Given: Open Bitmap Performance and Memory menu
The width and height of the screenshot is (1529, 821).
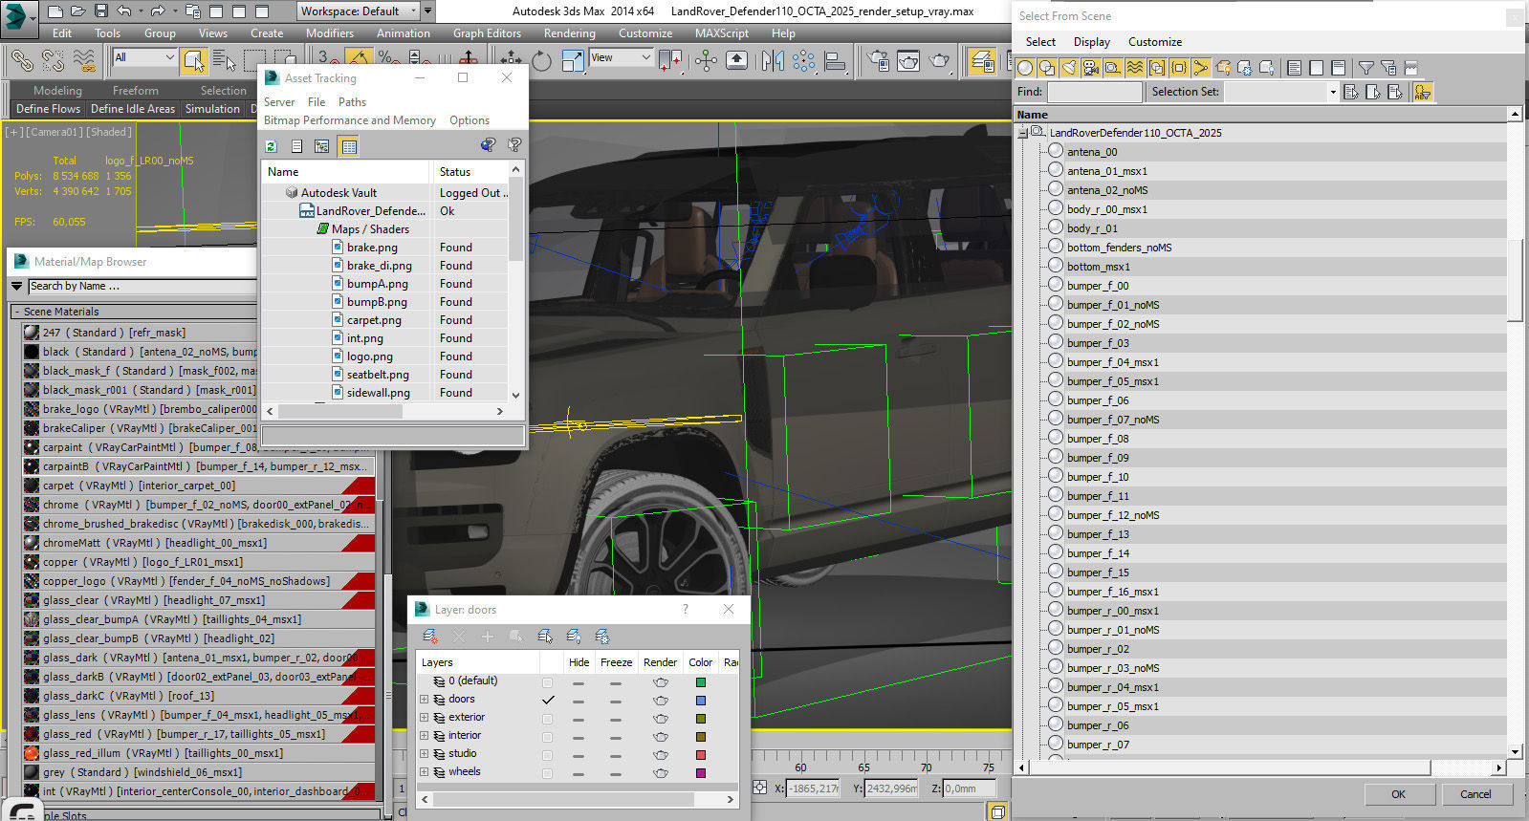Looking at the screenshot, I should (350, 120).
